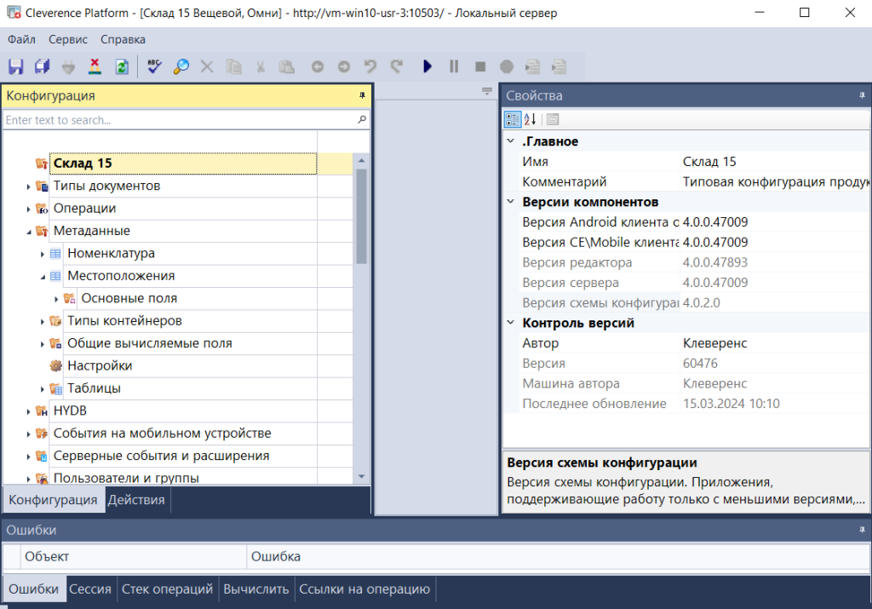Collapse the Метаданные tree node

pyautogui.click(x=28, y=232)
